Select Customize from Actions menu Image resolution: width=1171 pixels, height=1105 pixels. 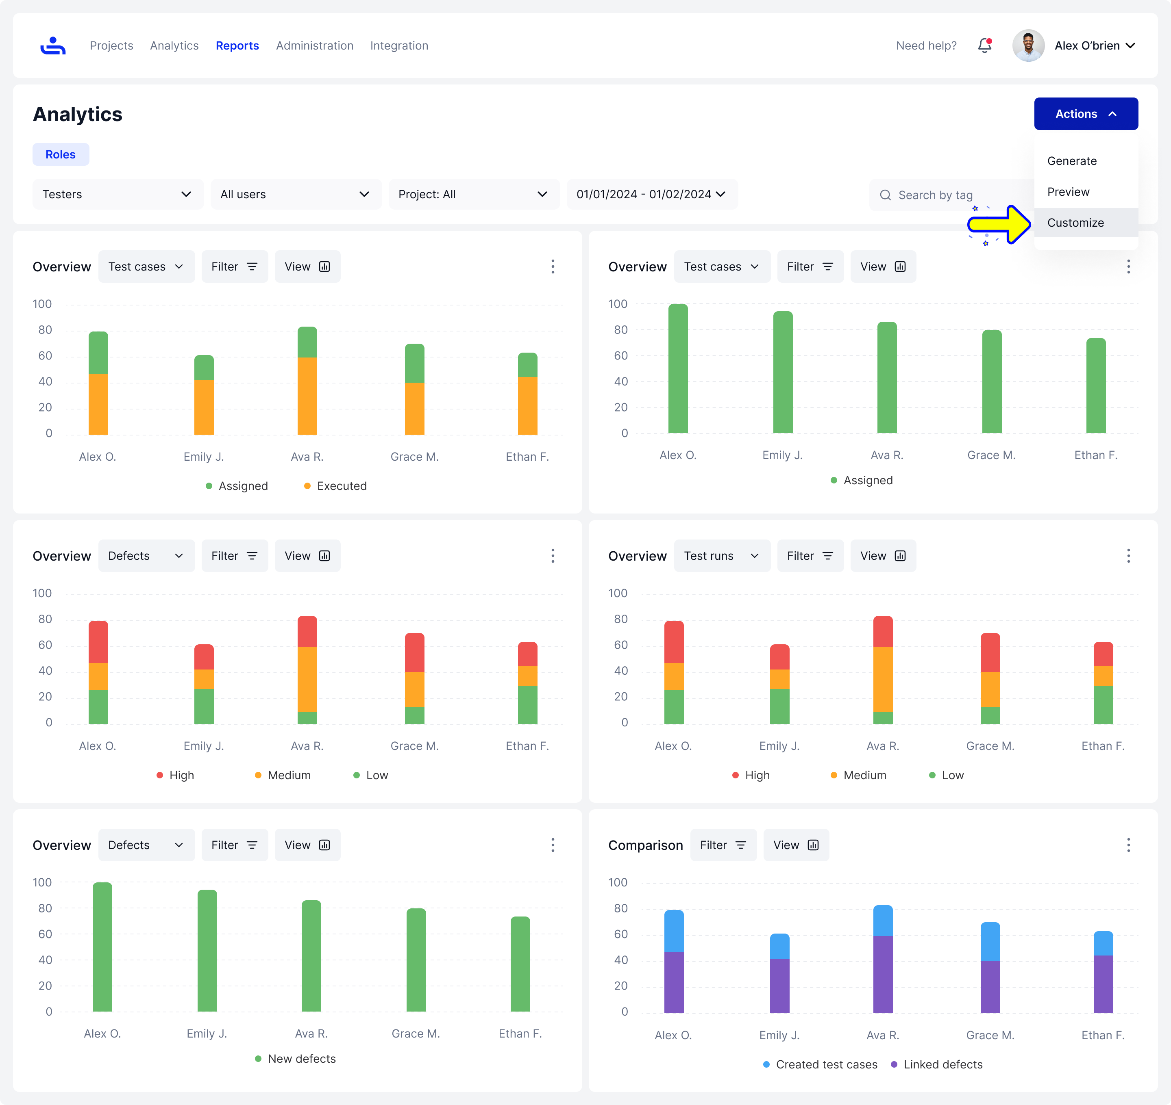click(x=1075, y=223)
